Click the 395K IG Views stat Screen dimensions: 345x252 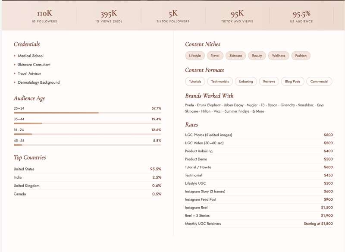click(x=109, y=16)
